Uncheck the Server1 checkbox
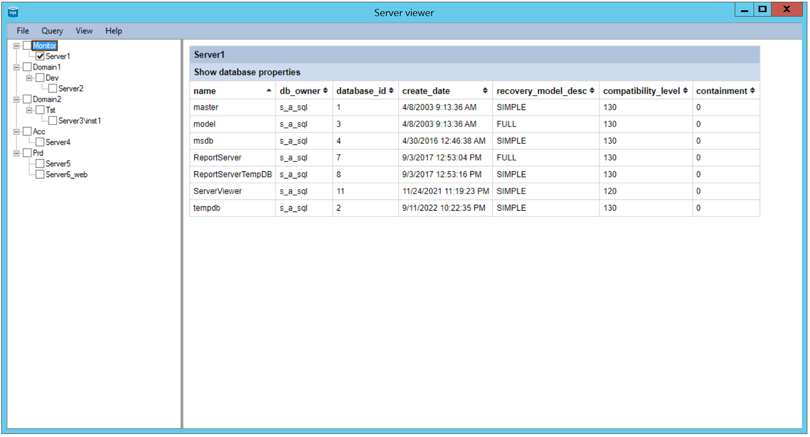 (40, 56)
